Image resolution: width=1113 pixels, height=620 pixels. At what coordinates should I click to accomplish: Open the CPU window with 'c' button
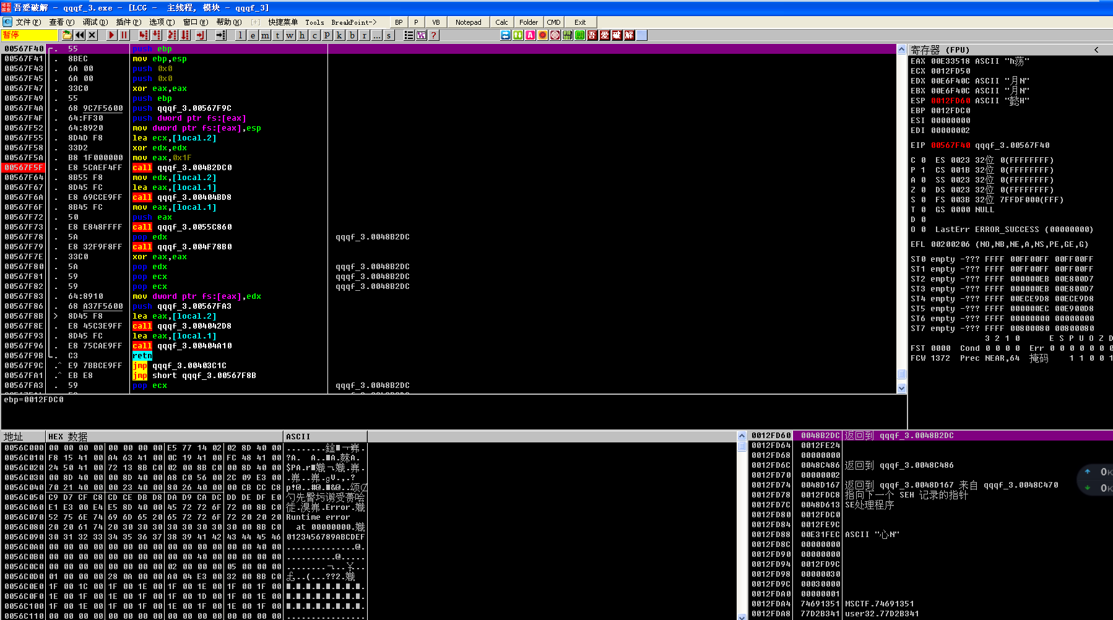pos(315,35)
